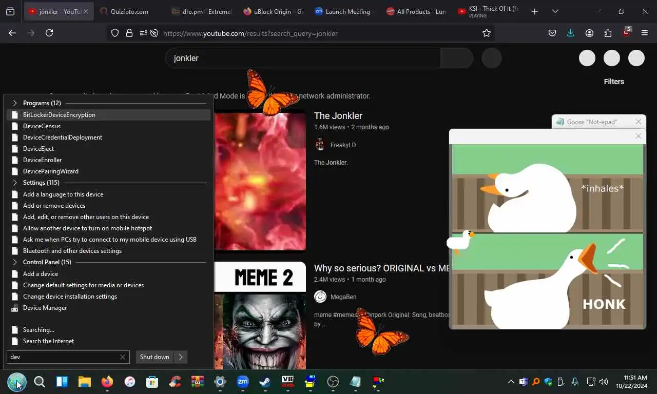The width and height of the screenshot is (657, 394).
Task: Open DeviceCensus program result
Action: point(109,126)
